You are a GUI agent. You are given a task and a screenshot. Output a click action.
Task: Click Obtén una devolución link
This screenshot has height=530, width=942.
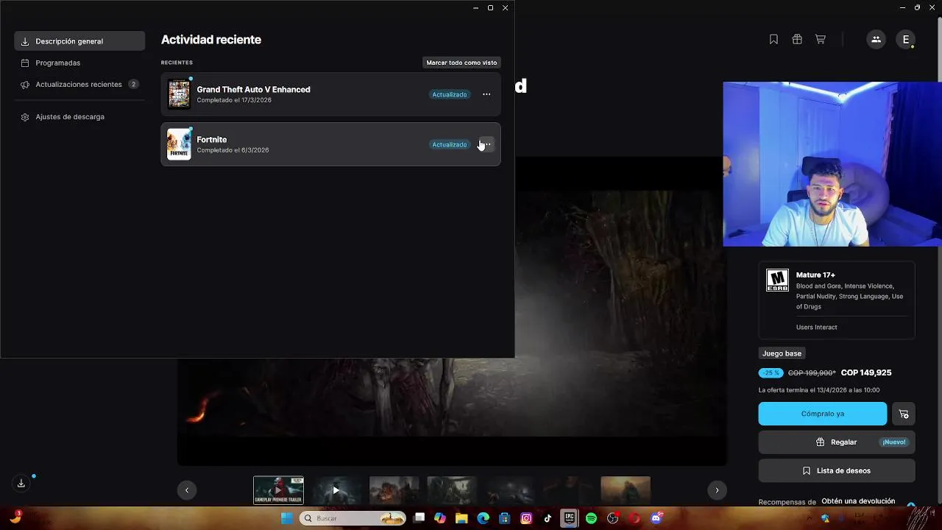[x=858, y=501]
